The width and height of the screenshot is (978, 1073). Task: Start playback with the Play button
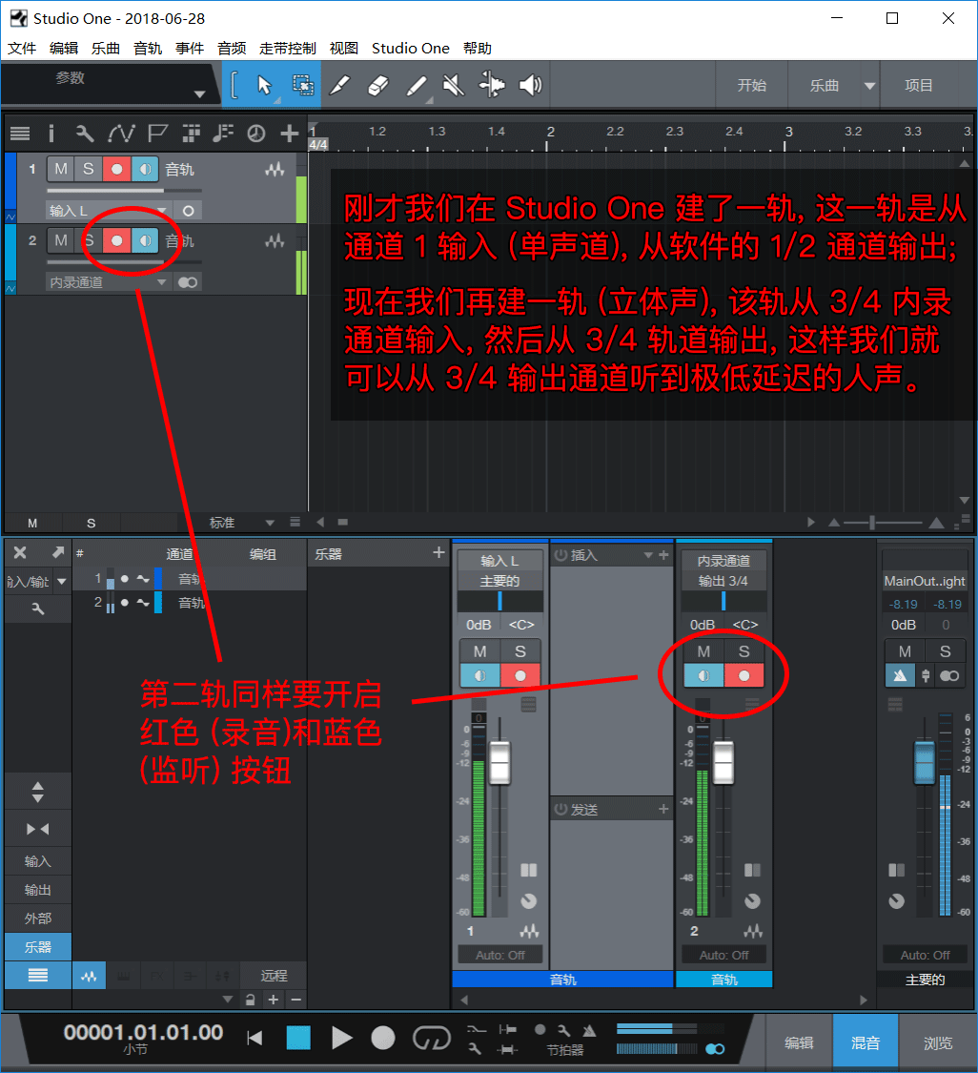click(341, 1038)
